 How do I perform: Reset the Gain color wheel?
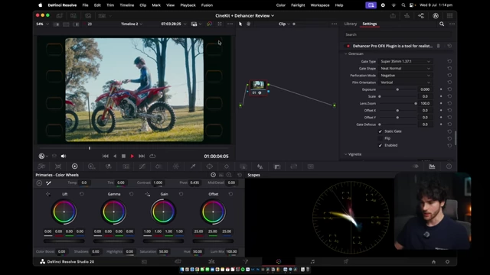[181, 194]
